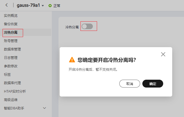Open the gauss-79a1 instance dropdown arrow
184x117 pixels.
43,6
